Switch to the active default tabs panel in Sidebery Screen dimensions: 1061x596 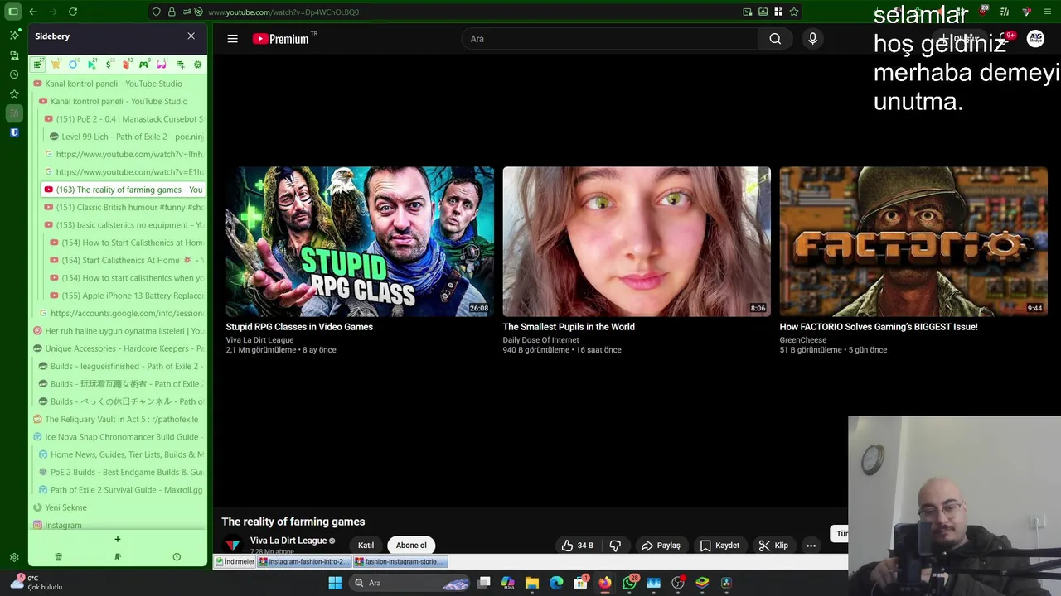coord(38,65)
